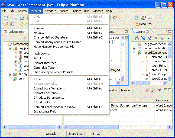
Task: Open the Java perspective button
Action: pyautogui.click(x=147, y=18)
